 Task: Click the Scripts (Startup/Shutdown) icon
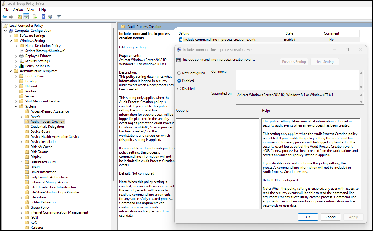click(x=22, y=51)
